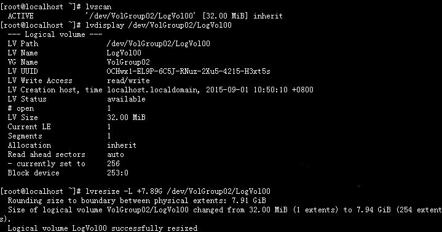The image size is (442, 232).
Task: Click the 7.94 GiB new size text
Action: tap(373, 210)
